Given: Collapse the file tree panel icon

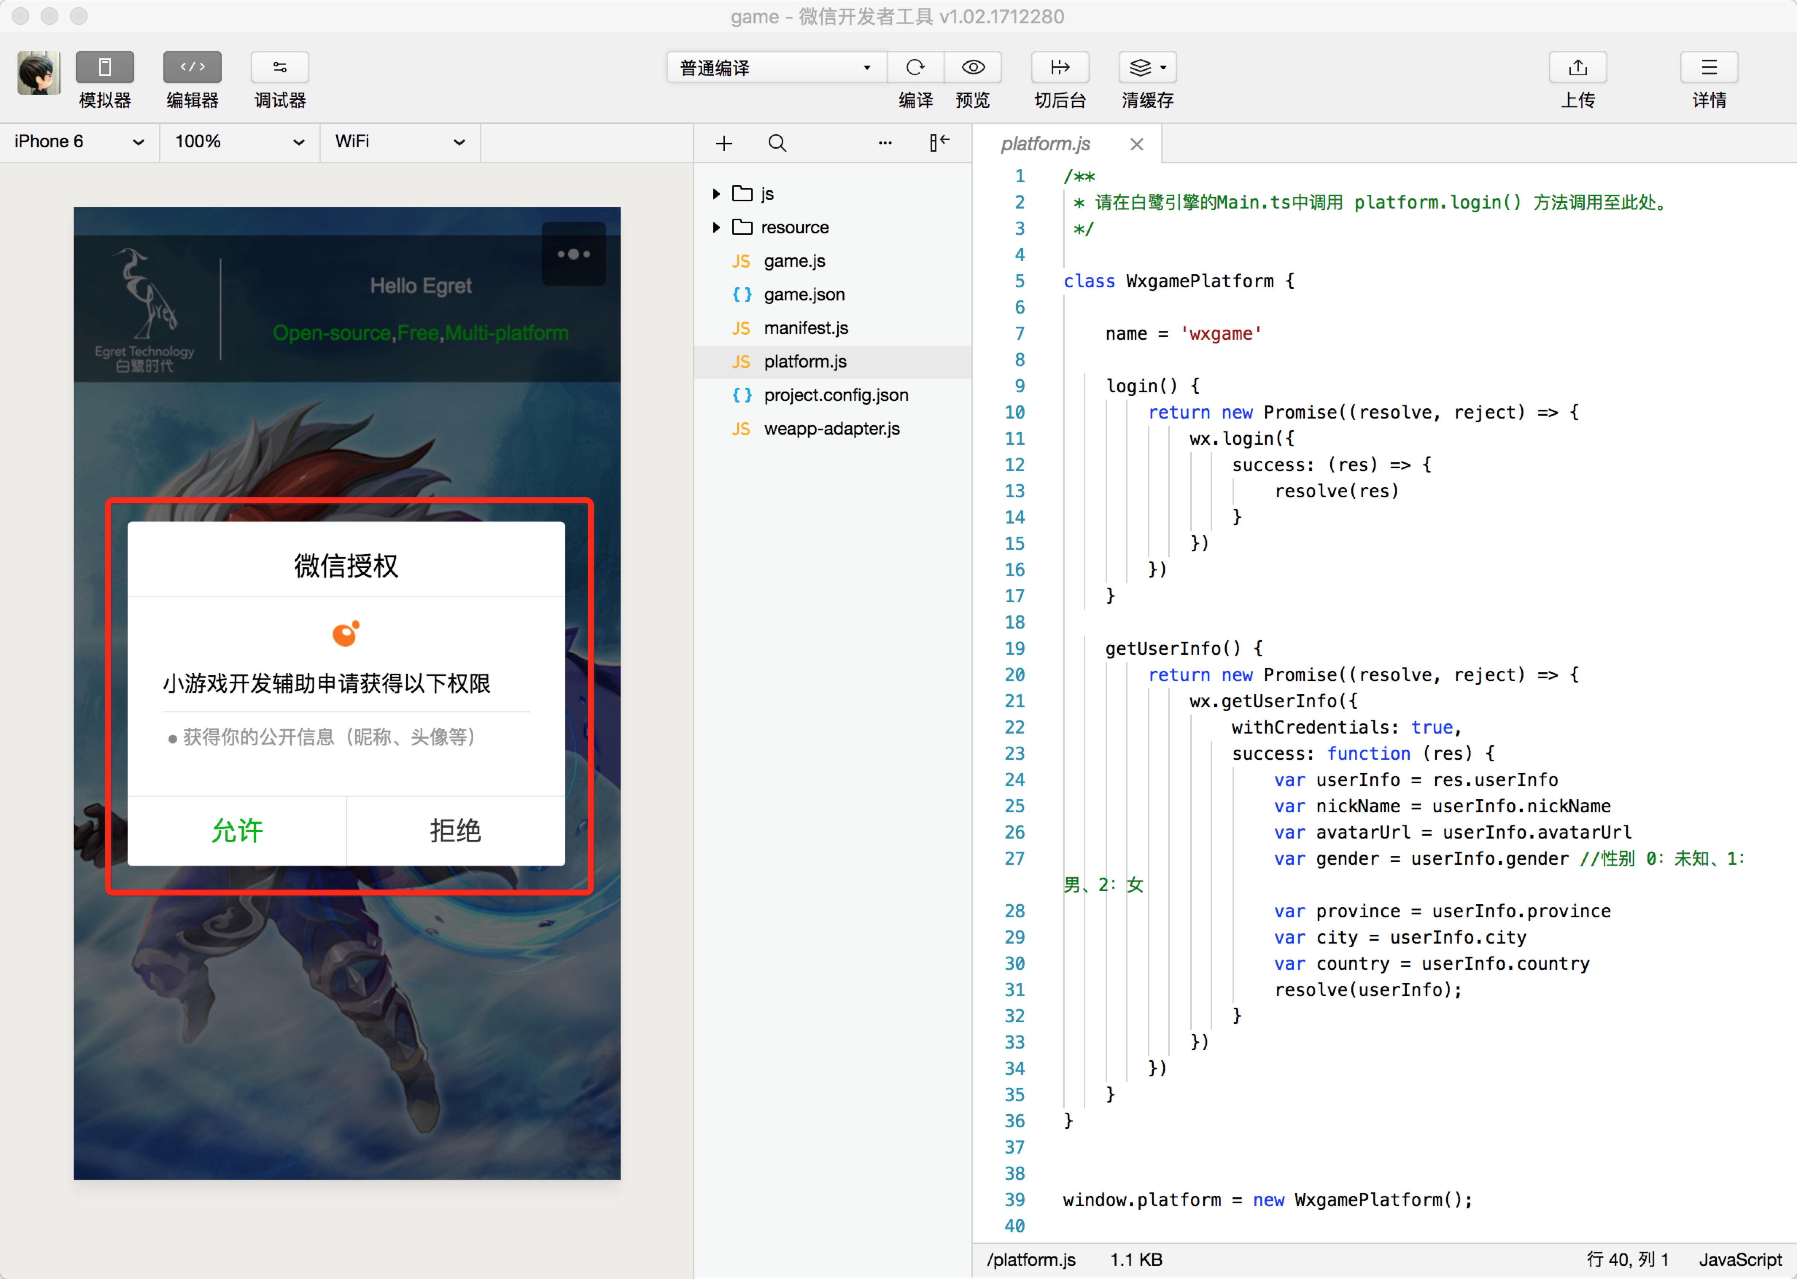Looking at the screenshot, I should click(x=939, y=143).
